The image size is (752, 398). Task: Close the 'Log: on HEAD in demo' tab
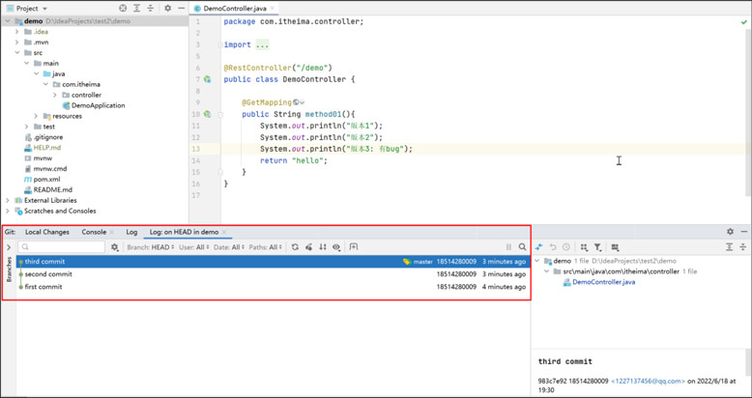pyautogui.click(x=224, y=232)
